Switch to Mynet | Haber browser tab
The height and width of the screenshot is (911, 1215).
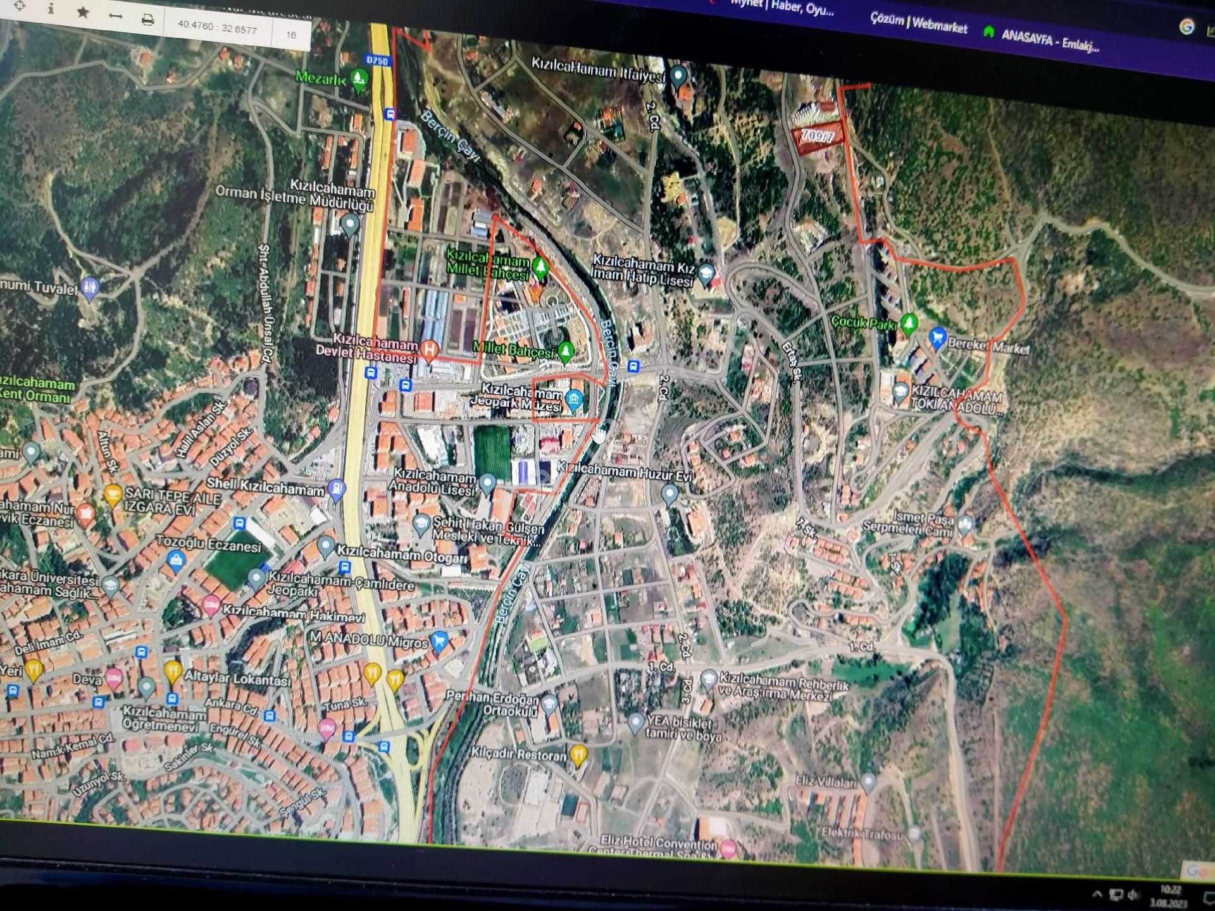pyautogui.click(x=782, y=7)
